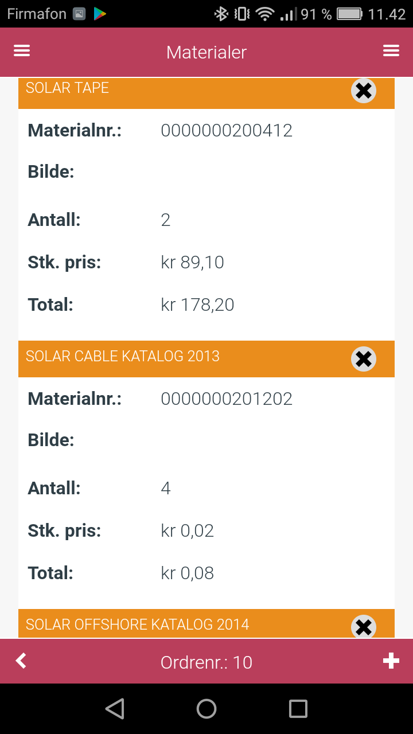Tap the Android home circle button
This screenshot has width=413, height=734.
pyautogui.click(x=206, y=709)
